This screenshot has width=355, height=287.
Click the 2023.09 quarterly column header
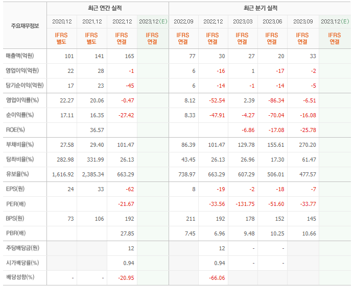tap(303, 21)
